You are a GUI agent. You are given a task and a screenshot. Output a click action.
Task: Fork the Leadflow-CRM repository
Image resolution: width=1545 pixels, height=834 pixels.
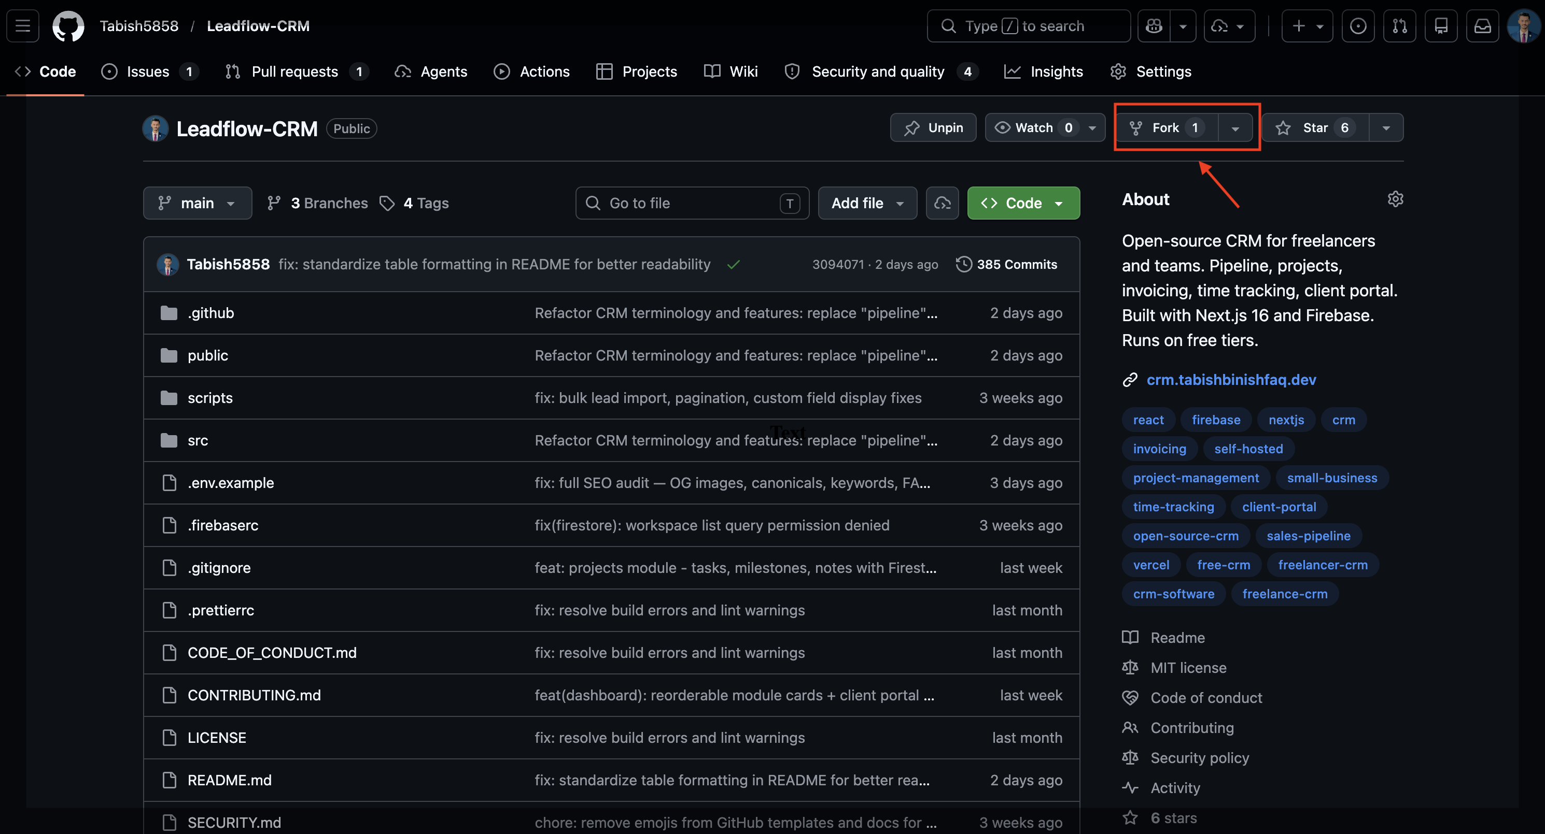(x=1167, y=127)
